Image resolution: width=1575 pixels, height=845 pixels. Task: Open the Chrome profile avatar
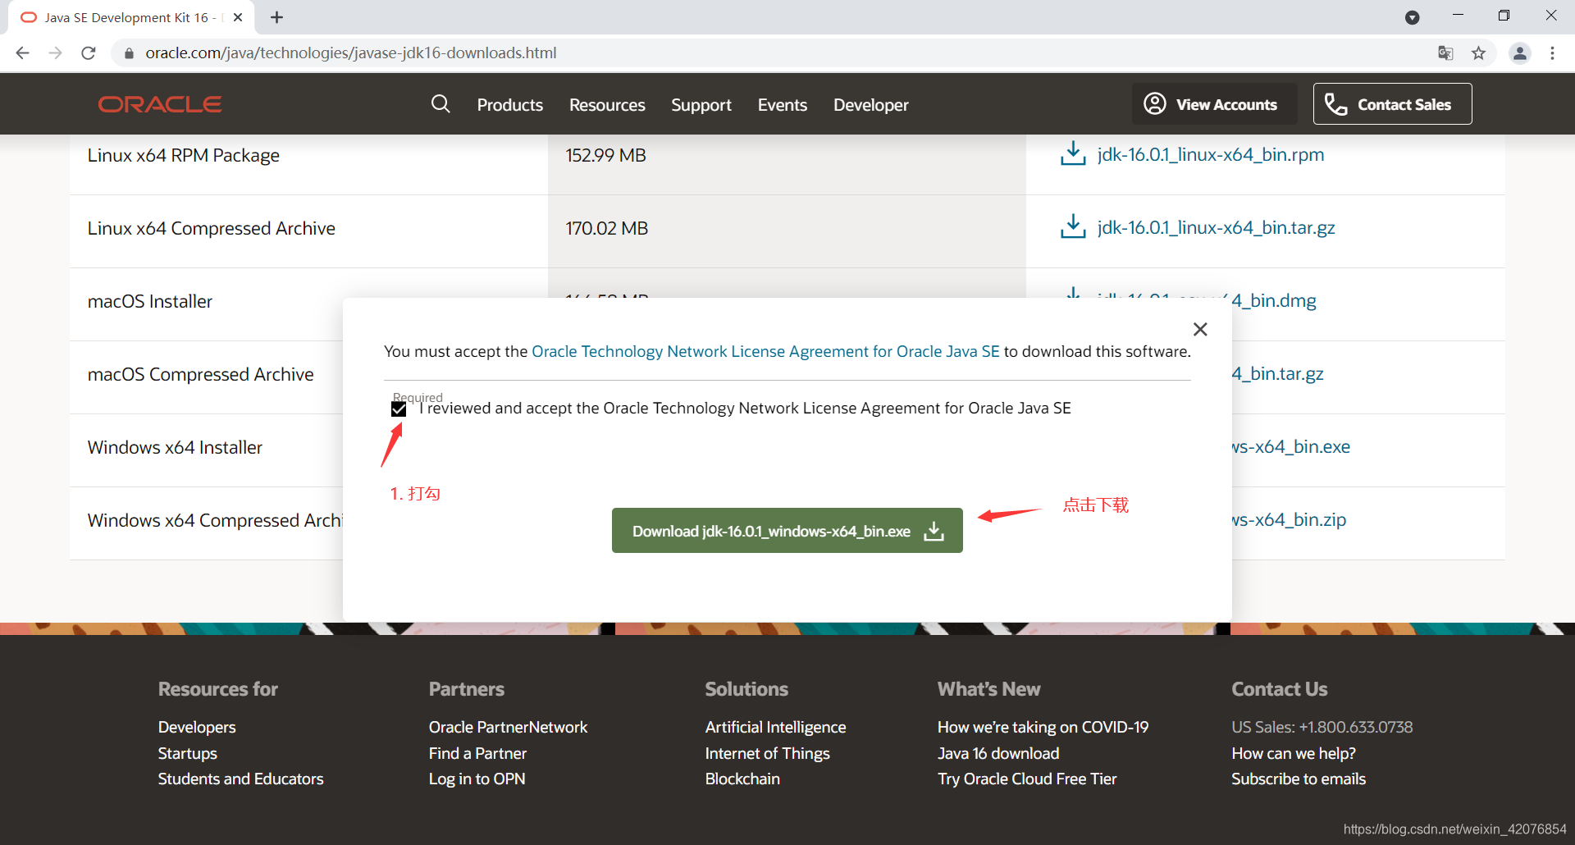[x=1520, y=53]
